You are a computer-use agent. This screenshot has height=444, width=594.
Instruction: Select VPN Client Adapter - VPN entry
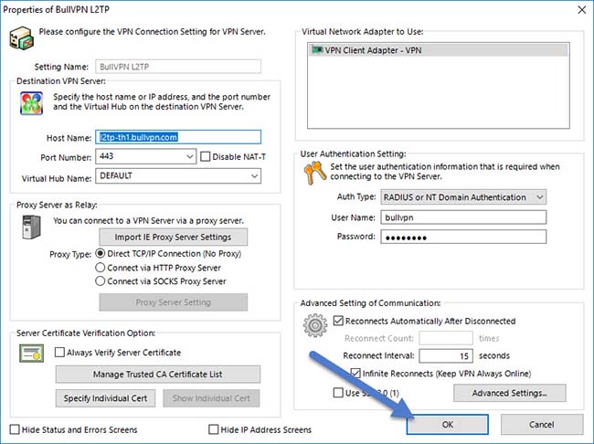point(439,50)
